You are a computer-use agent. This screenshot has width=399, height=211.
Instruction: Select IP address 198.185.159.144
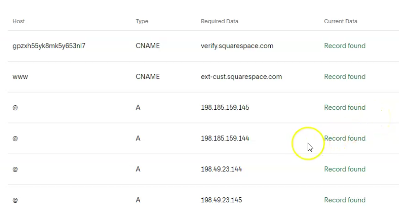[x=225, y=139]
